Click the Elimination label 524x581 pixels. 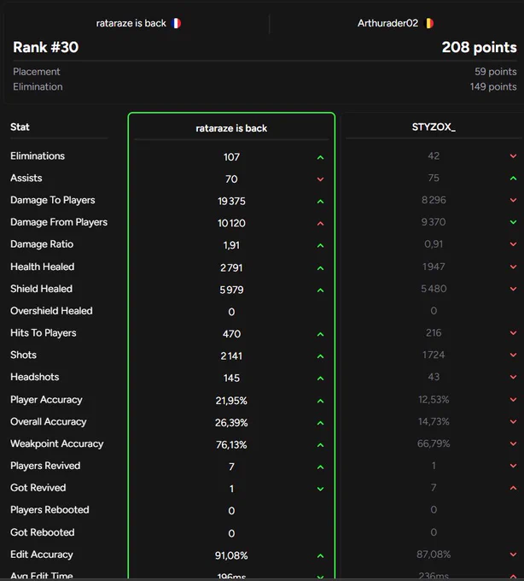tap(38, 86)
